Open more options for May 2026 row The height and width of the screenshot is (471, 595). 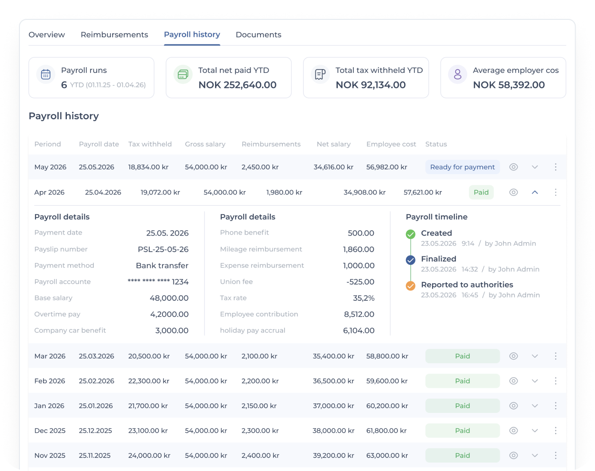point(556,167)
